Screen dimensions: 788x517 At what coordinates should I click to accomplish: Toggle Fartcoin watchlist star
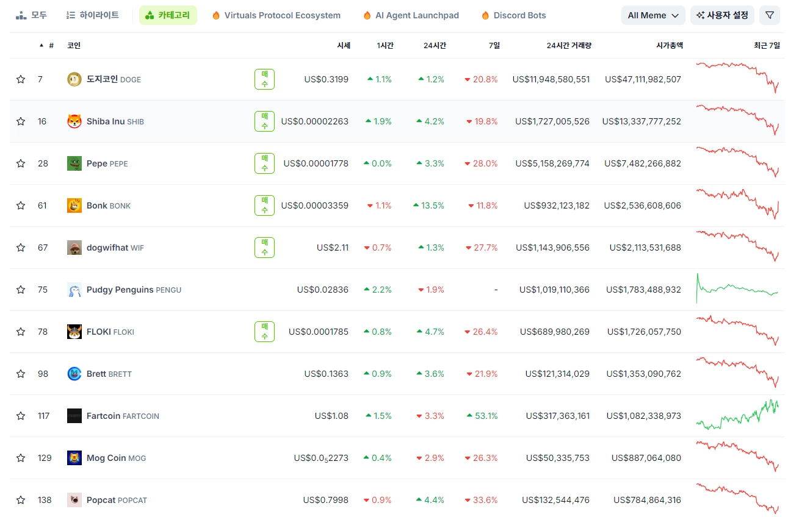[21, 416]
